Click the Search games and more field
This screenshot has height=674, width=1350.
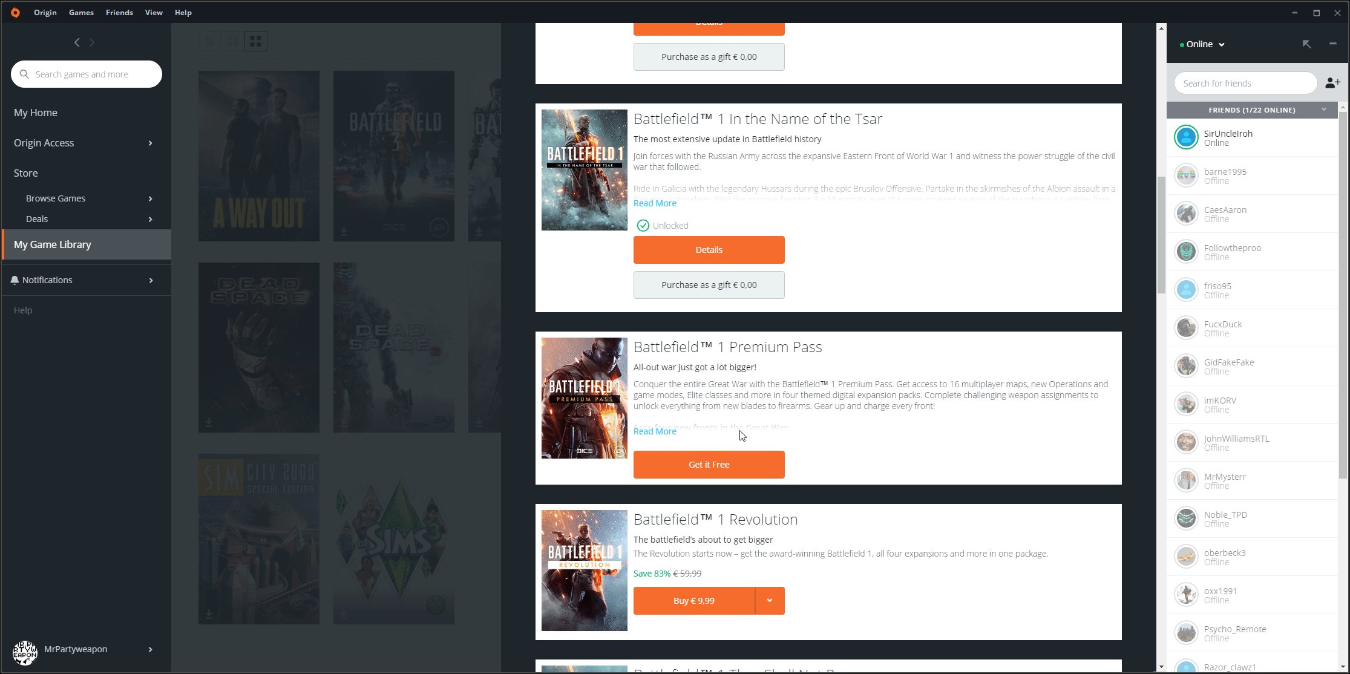(x=91, y=74)
